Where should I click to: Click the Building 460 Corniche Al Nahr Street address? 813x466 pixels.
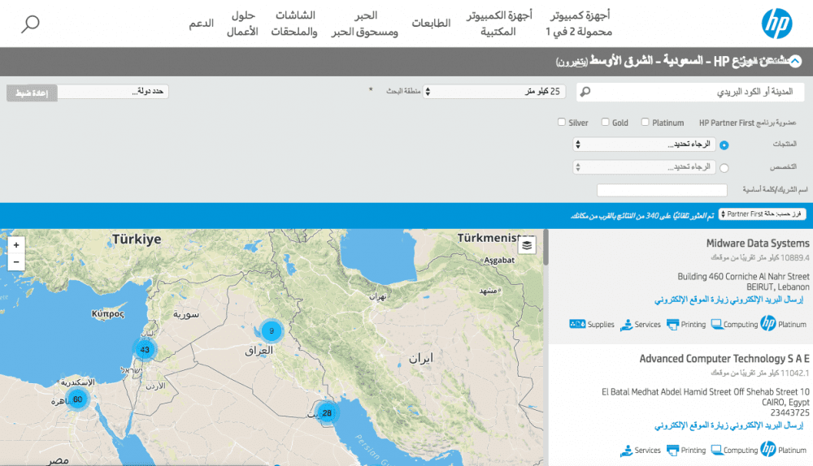(x=743, y=277)
